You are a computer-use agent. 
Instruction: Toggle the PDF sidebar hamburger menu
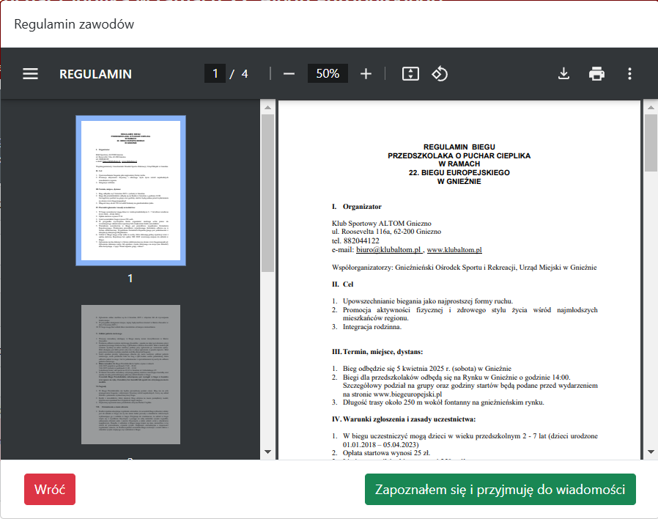30,74
